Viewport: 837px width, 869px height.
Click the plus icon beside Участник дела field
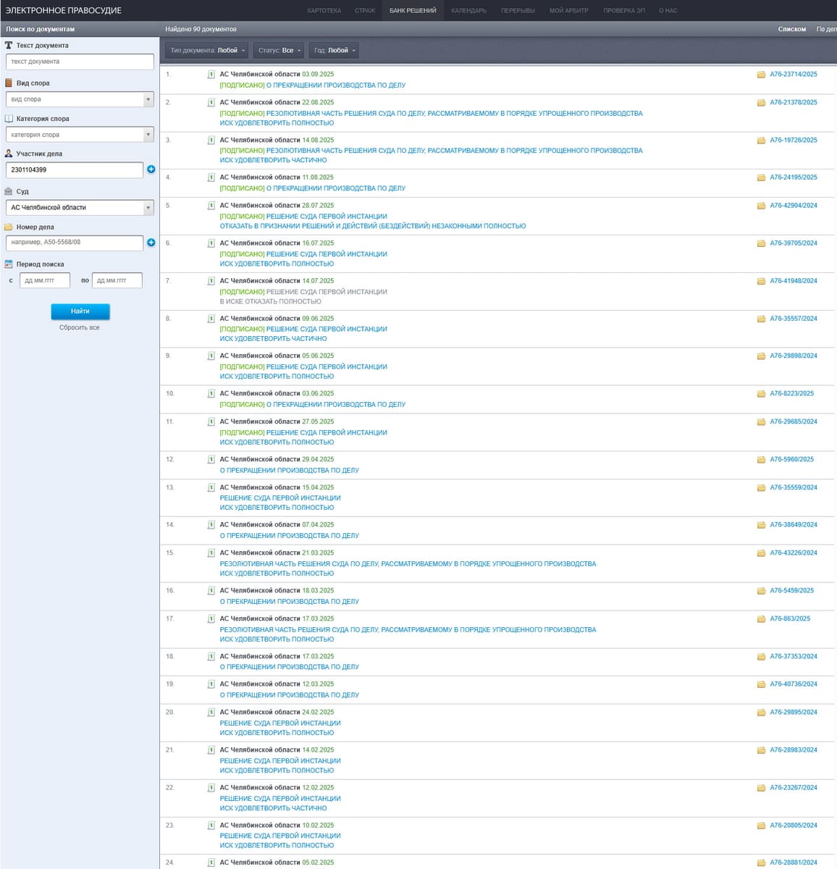tap(151, 169)
